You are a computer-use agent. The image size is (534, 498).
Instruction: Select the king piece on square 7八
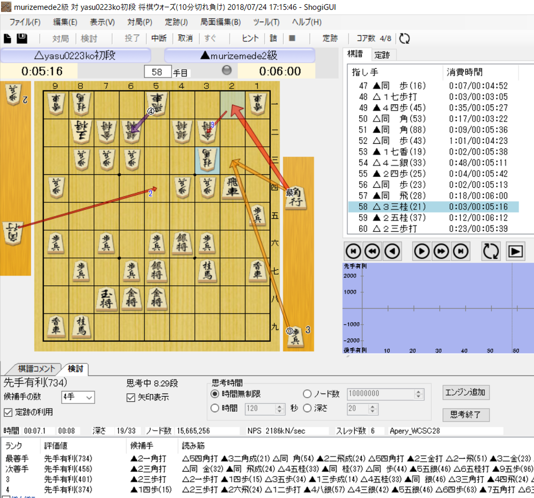(x=106, y=299)
